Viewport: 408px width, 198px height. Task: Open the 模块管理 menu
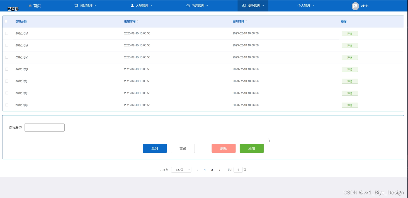pyautogui.click(x=253, y=6)
